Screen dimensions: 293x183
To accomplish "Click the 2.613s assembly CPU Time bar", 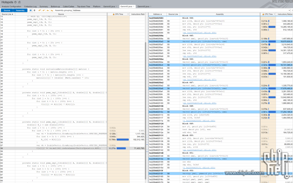I will point(272,42).
